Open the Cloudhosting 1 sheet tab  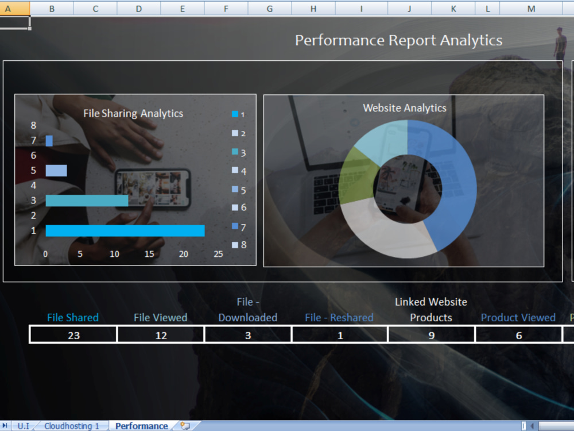pyautogui.click(x=71, y=426)
